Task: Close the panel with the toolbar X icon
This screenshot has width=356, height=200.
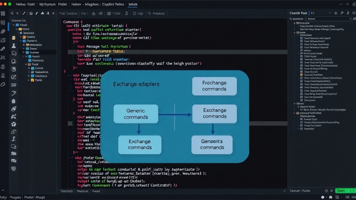Action: (x=53, y=14)
